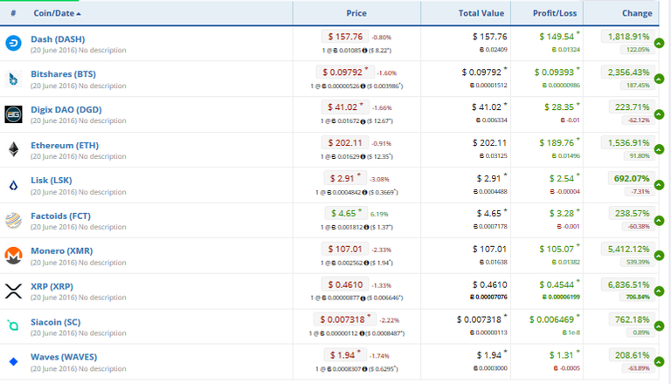
Task: Click the Dash coin logo icon
Action: [13, 43]
